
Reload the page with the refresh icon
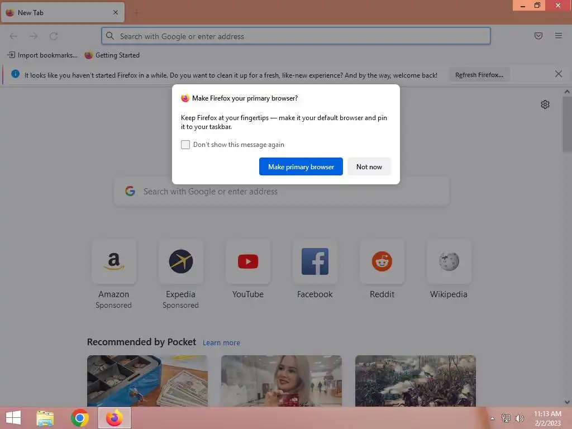(54, 36)
